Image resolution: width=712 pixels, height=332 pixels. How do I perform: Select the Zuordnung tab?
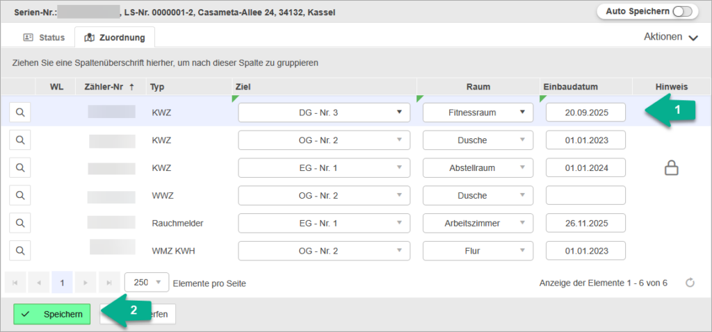115,38
